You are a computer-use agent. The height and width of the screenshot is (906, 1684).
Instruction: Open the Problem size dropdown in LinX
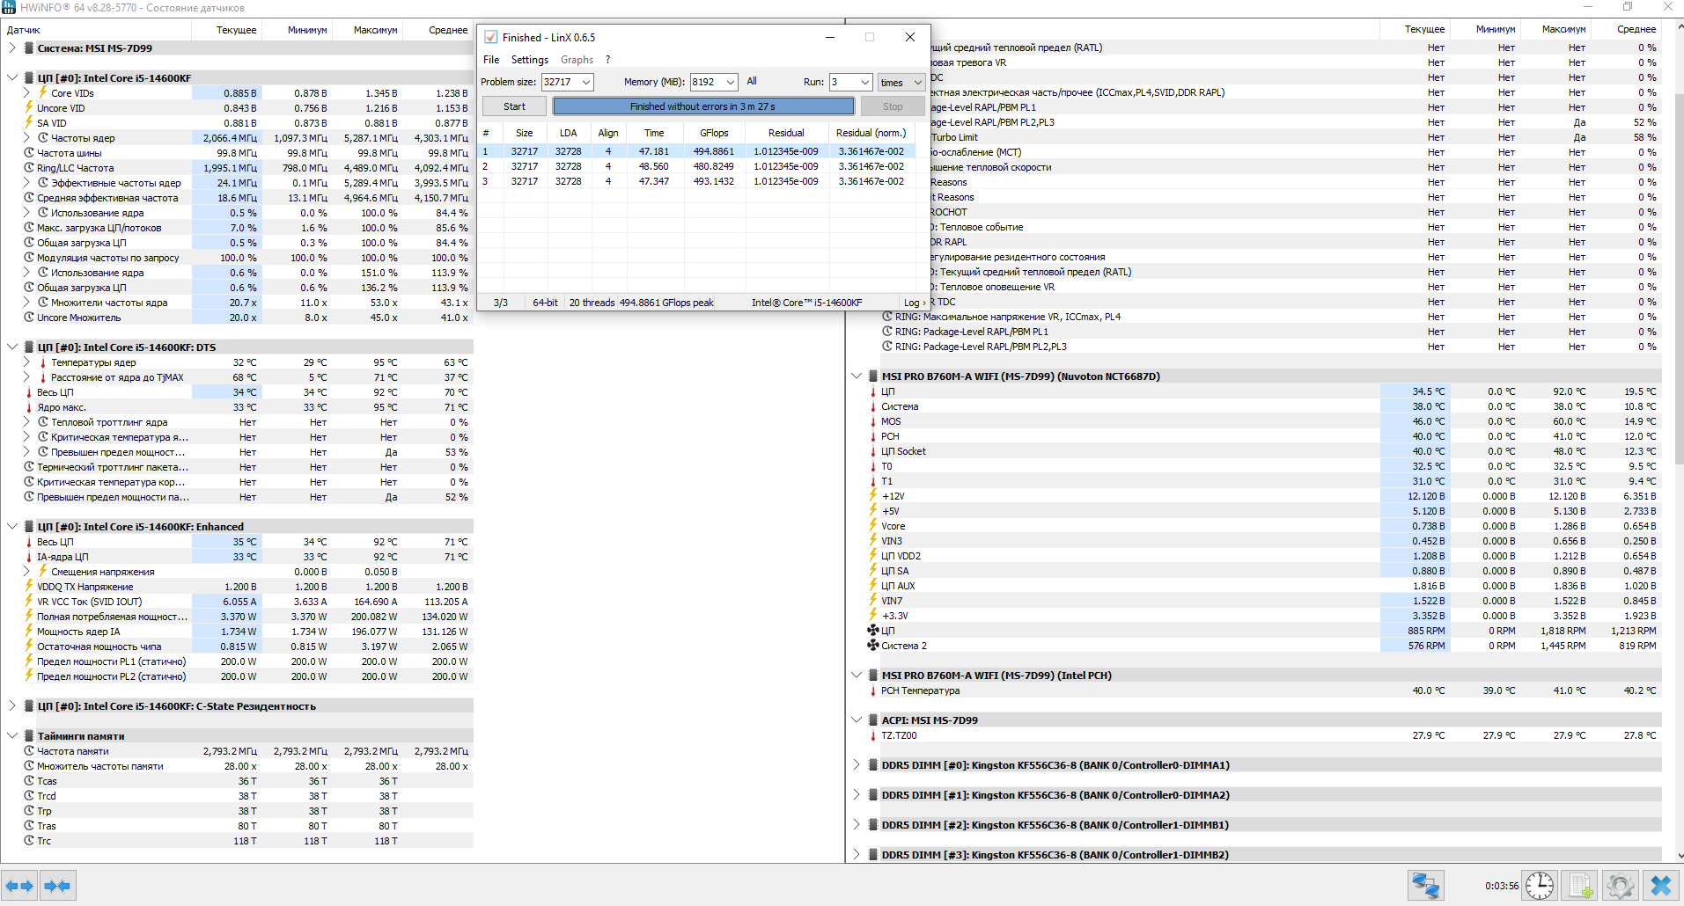[x=586, y=82]
